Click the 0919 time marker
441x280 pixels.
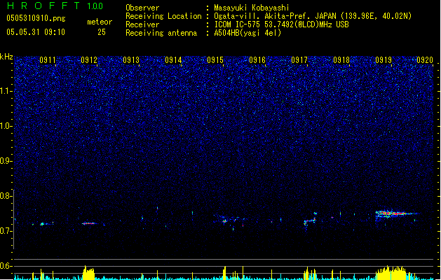point(384,59)
